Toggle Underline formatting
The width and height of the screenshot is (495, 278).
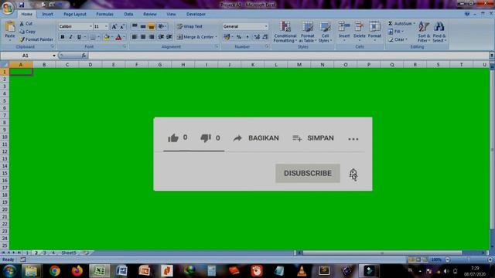tap(79, 37)
